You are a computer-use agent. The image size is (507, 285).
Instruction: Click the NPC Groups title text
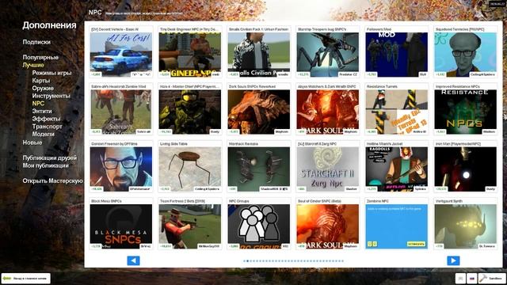[239, 200]
